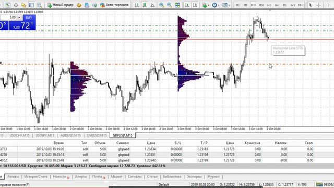Click the blue person toolbar icon
The width and height of the screenshot is (334, 188).
[x=87, y=5]
